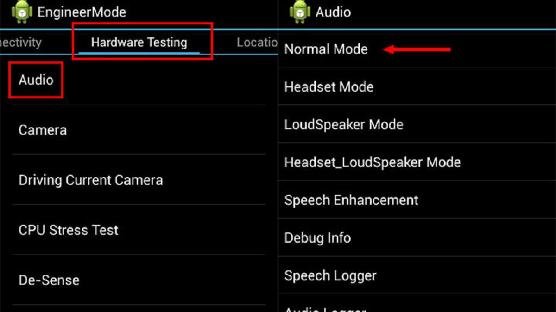Open the Camera test entry
Image resolution: width=556 pixels, height=312 pixels.
(139, 130)
